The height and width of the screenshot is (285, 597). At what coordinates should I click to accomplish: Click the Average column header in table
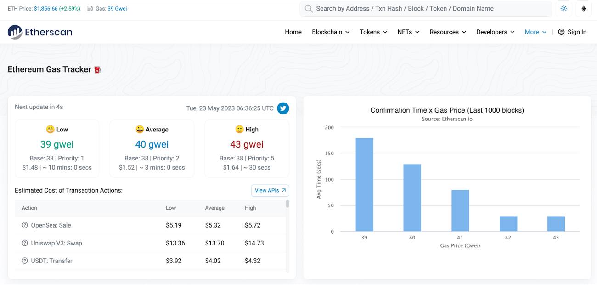click(215, 208)
